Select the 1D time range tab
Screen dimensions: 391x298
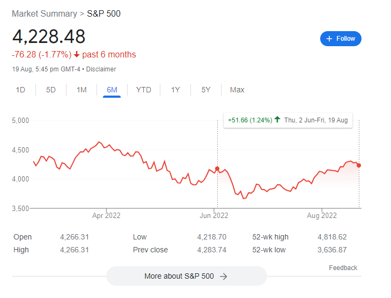(x=20, y=90)
